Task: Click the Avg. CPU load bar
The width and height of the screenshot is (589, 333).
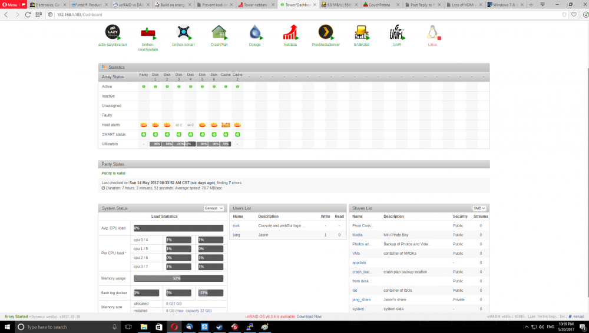Action: [178, 228]
